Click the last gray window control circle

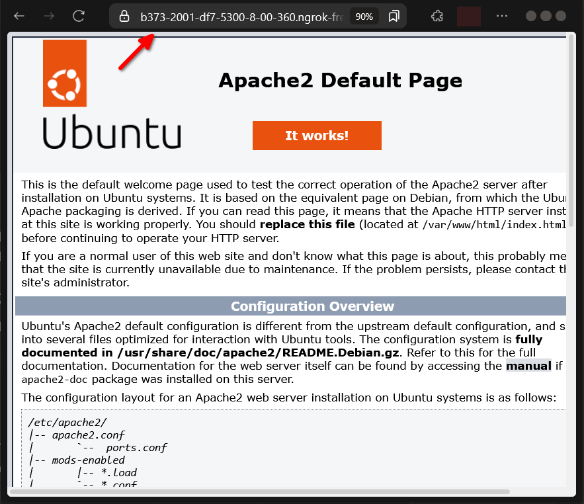point(561,16)
